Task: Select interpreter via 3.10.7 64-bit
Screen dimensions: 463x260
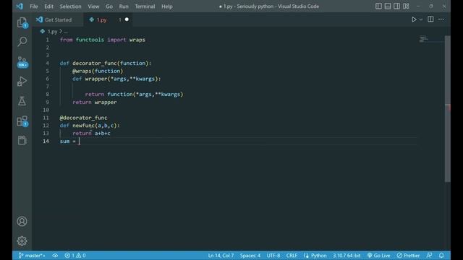Action: pyautogui.click(x=347, y=255)
